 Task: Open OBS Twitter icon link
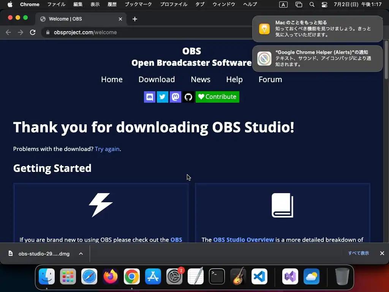163,97
